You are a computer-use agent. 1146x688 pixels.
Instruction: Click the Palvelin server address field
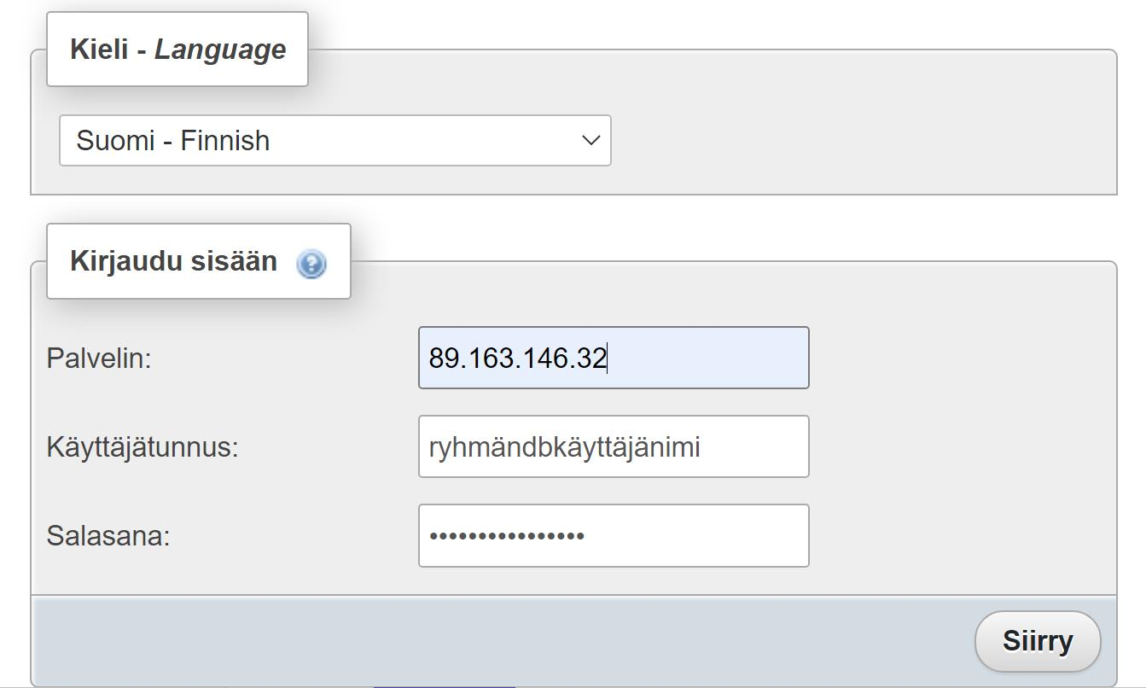pyautogui.click(x=614, y=358)
